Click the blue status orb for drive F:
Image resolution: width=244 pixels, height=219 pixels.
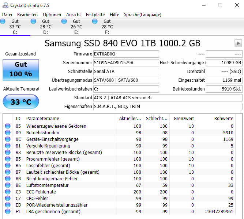point(95,21)
